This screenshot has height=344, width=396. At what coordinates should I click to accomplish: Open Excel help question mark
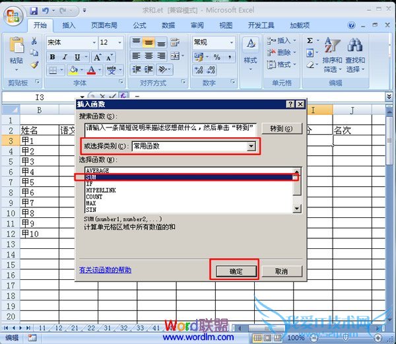pos(351,25)
